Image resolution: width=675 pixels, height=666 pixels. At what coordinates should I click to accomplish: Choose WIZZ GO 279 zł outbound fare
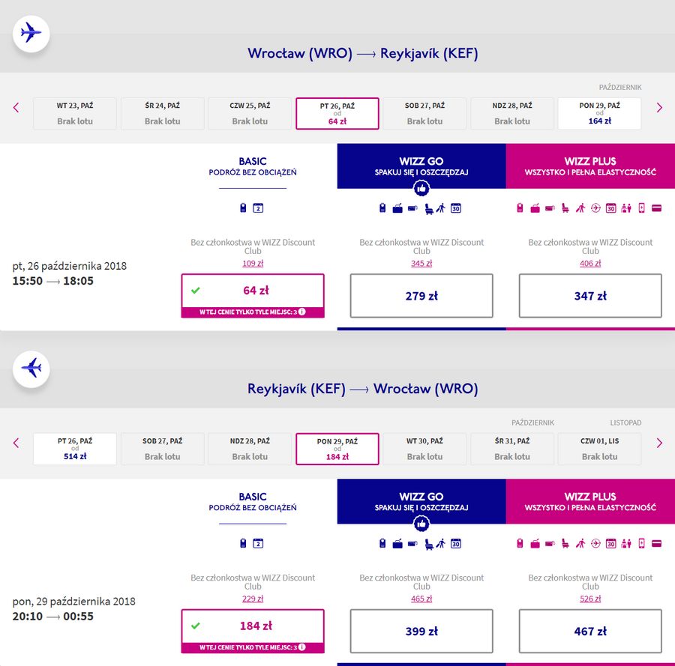[x=421, y=296]
